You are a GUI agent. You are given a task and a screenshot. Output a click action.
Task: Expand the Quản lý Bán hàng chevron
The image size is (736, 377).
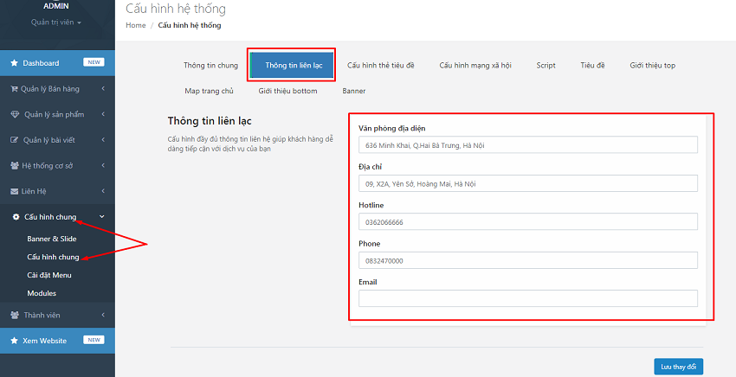(102, 88)
